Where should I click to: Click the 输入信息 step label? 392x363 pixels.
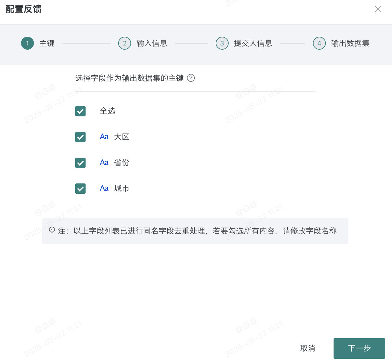click(x=152, y=43)
